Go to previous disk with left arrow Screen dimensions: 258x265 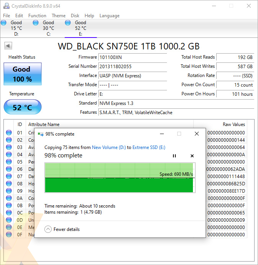[x=8, y=46]
